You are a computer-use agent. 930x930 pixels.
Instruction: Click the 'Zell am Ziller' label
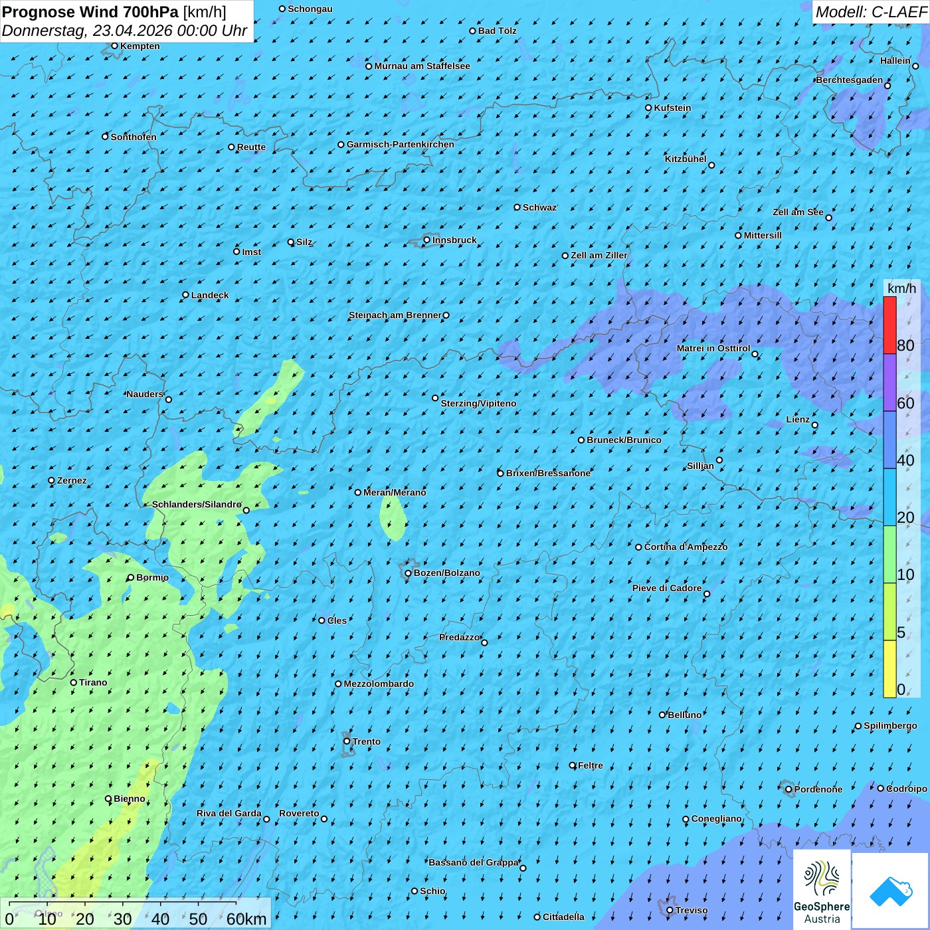click(x=599, y=255)
